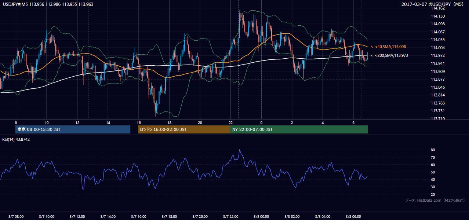Click price level 113.909 on the axis

pos(438,71)
